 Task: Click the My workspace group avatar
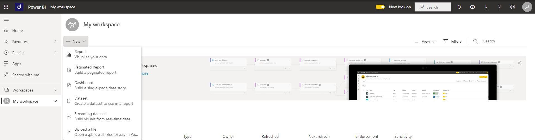tap(72, 25)
